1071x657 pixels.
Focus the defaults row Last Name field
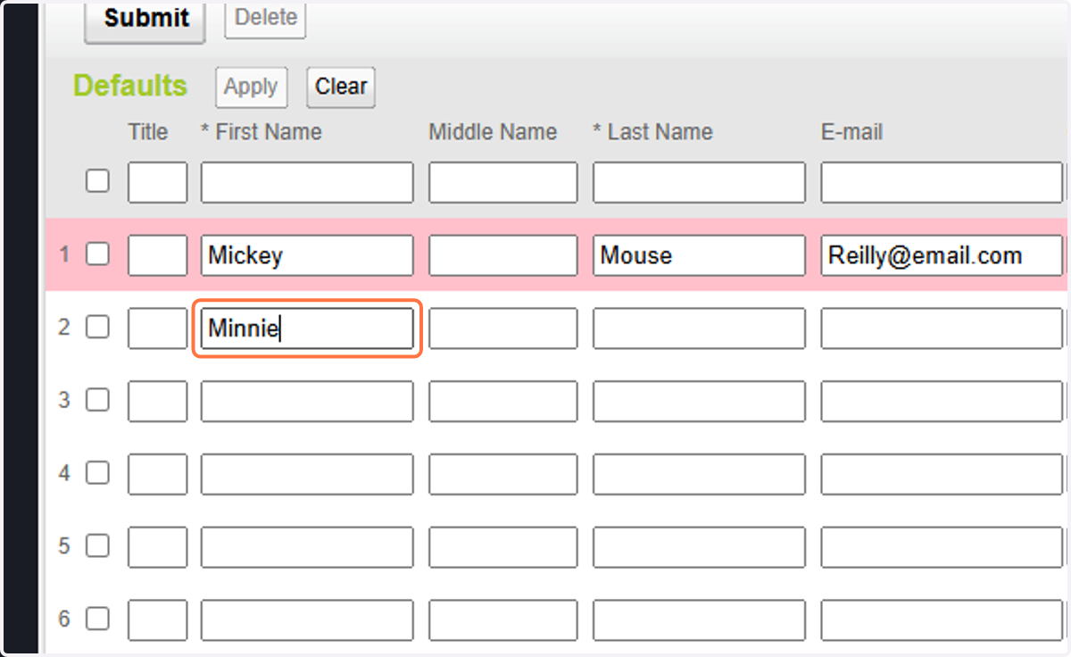699,183
